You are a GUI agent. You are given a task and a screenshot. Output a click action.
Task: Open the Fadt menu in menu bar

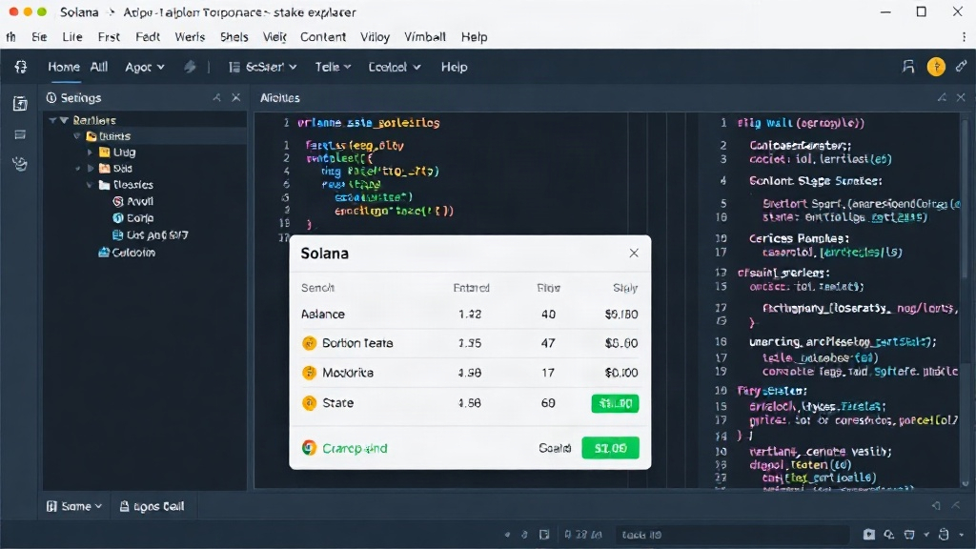(148, 37)
